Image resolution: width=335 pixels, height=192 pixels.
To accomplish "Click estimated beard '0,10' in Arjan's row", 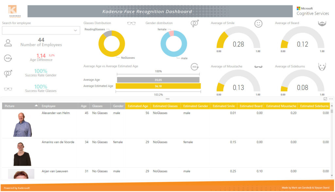I will click(259, 171).
